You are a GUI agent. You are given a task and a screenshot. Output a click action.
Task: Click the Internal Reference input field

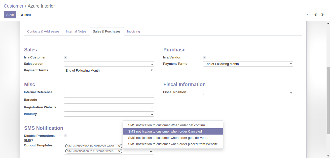(x=109, y=93)
